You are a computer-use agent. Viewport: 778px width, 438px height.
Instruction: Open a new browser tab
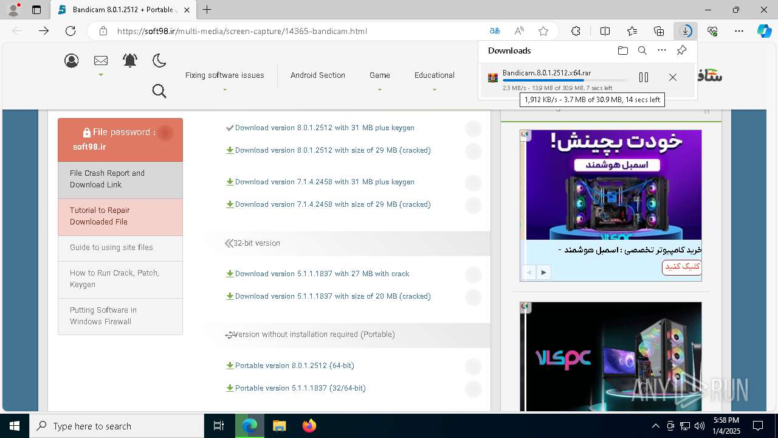click(207, 10)
